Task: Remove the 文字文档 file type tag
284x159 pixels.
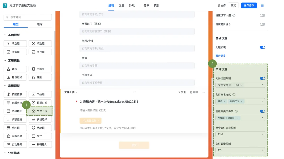Action: 230,85
